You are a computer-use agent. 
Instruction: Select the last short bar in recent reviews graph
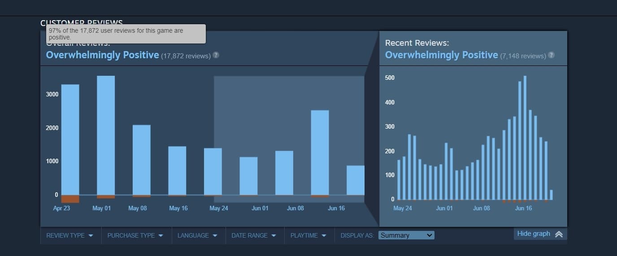pyautogui.click(x=551, y=195)
